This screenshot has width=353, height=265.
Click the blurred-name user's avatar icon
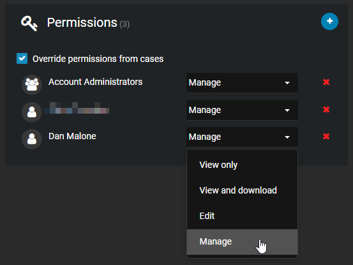32,112
